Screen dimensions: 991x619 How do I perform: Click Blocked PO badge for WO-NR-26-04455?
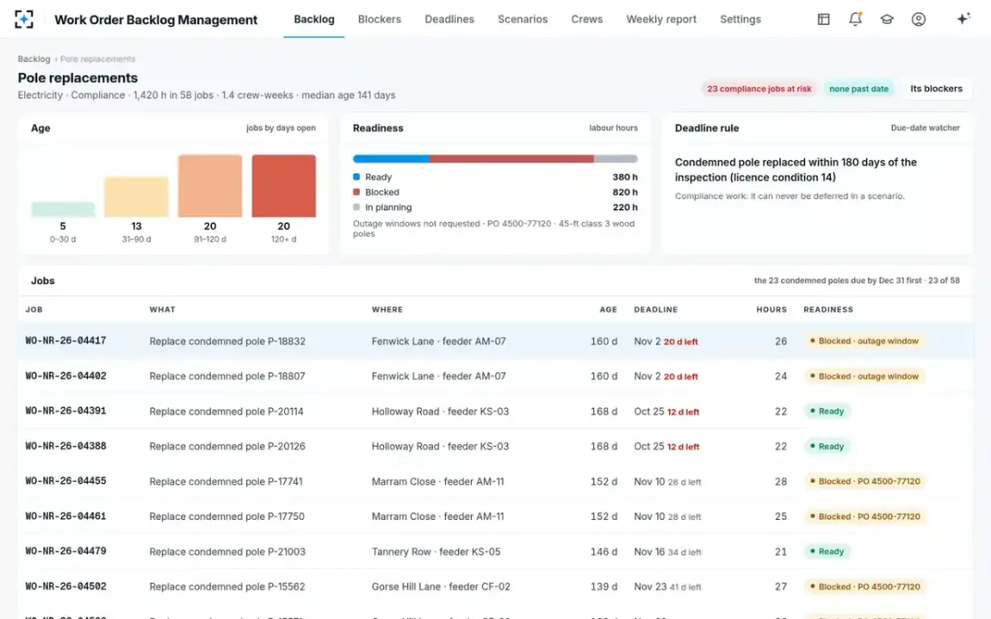(865, 481)
